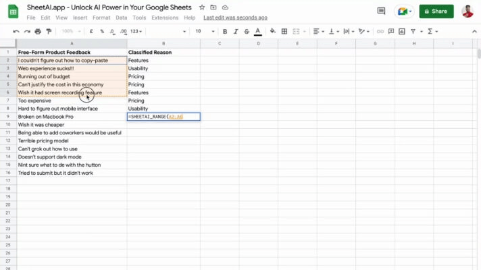
Task: Open the Functions sigma menu
Action: coord(432,31)
